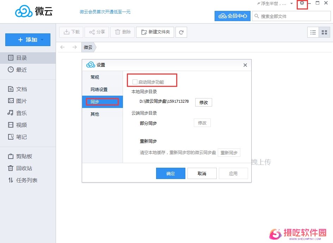Switch to list view

click(313, 32)
